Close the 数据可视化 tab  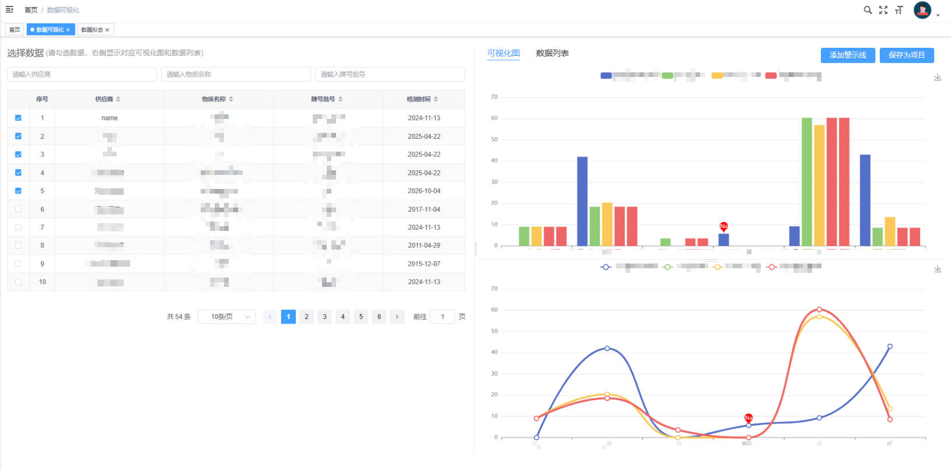tap(68, 30)
